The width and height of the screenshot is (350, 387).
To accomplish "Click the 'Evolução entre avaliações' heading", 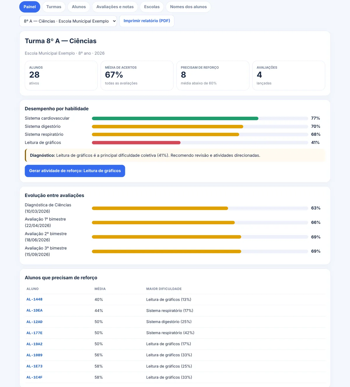I will (55, 196).
